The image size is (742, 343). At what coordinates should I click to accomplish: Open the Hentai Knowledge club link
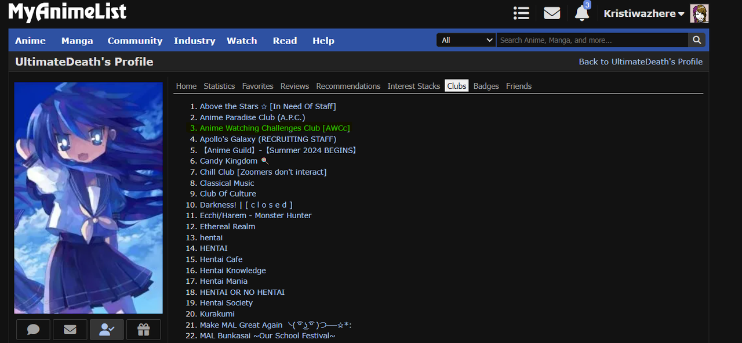[233, 270]
